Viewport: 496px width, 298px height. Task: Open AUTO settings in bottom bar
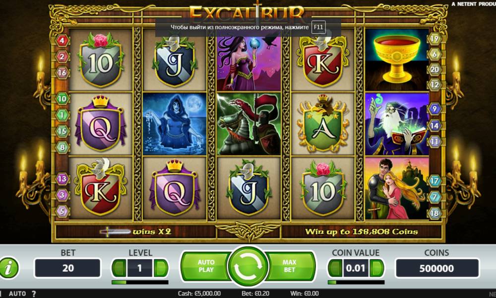click(17, 294)
